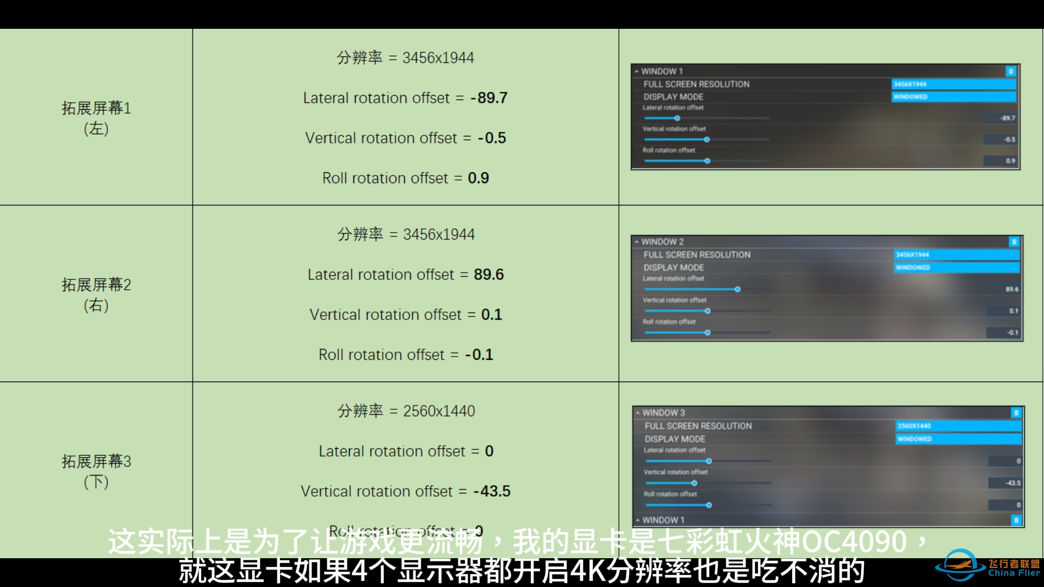Click the text 'Vertical rotation offset = -43.5'
The width and height of the screenshot is (1044, 587).
406,491
